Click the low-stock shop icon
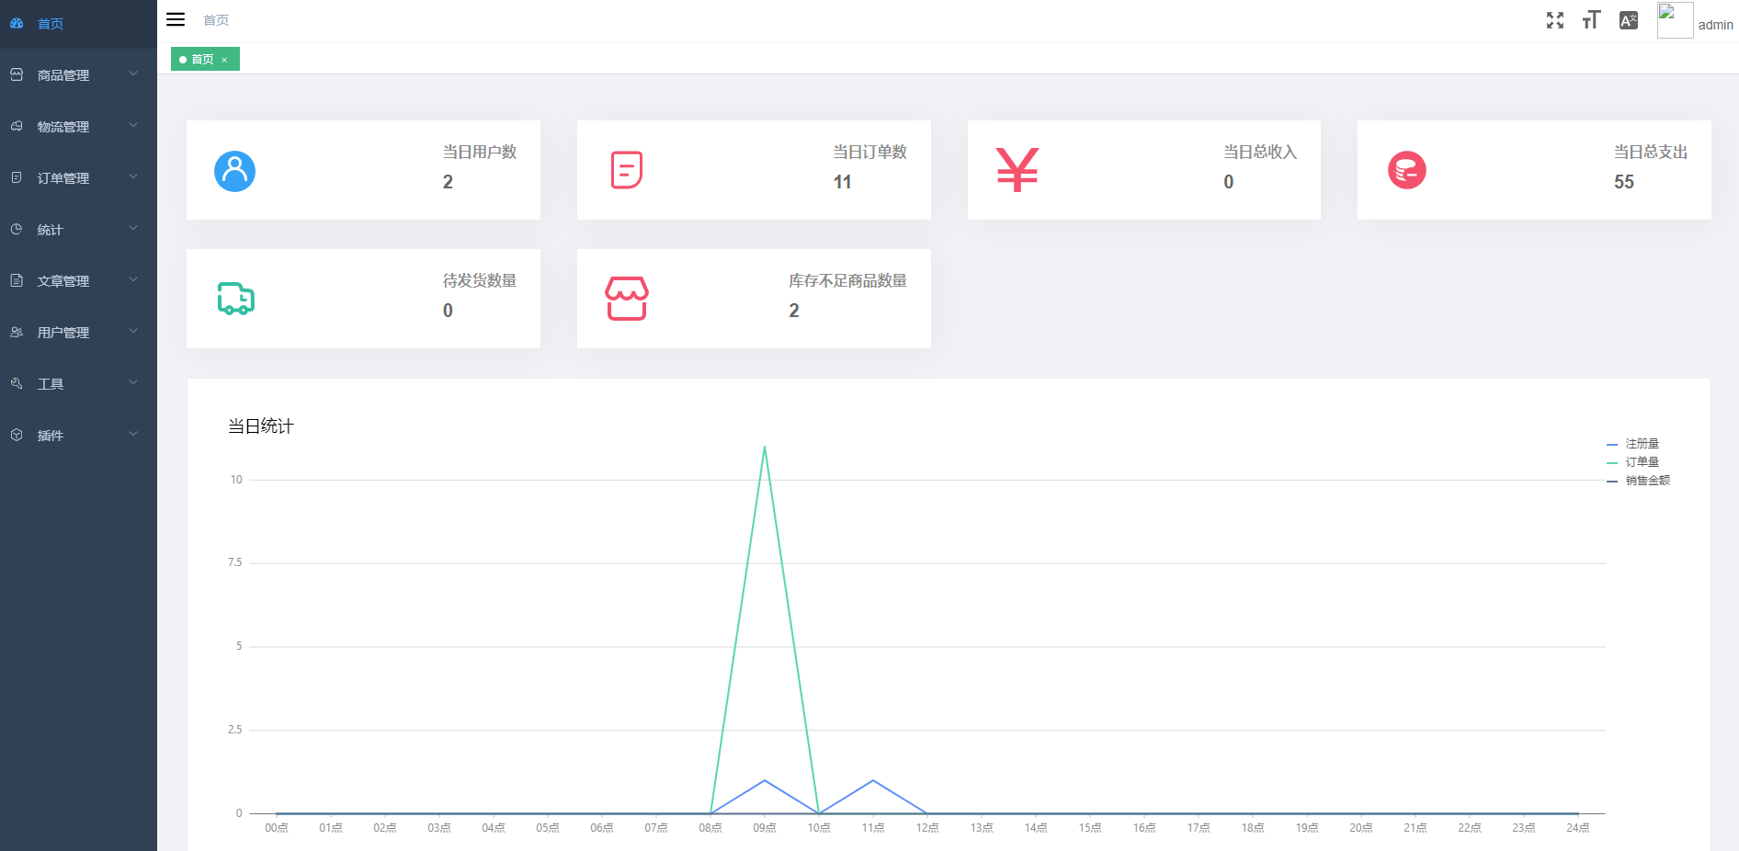The image size is (1739, 851). coord(627,299)
